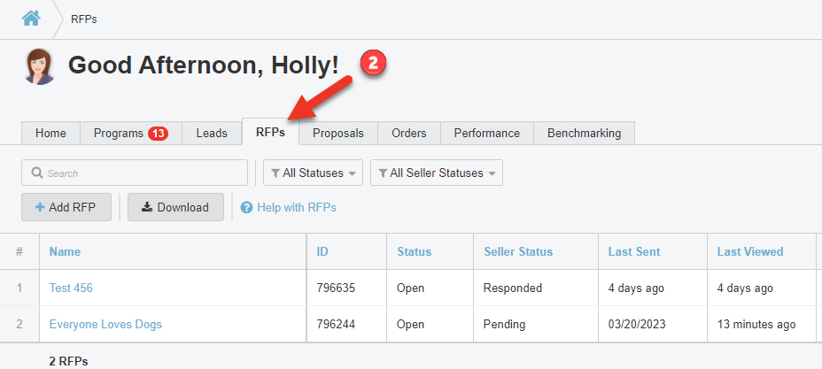The image size is (822, 369).
Task: Select the Proposals tab
Action: 337,134
